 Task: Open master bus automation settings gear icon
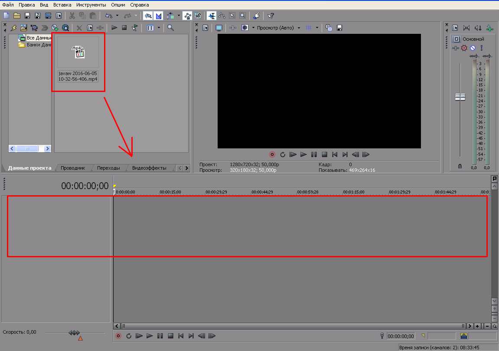(464, 48)
